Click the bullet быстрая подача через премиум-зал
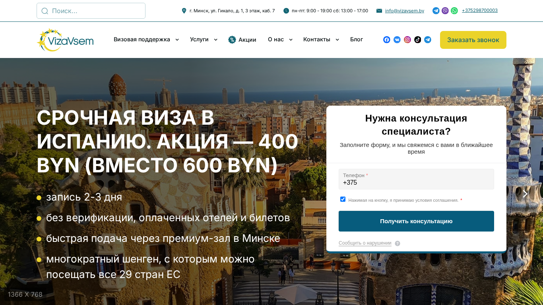The height and width of the screenshot is (305, 543). click(163, 238)
